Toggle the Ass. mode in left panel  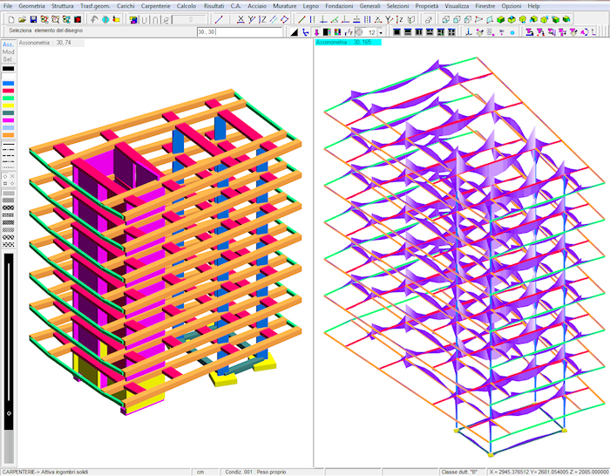click(x=8, y=44)
